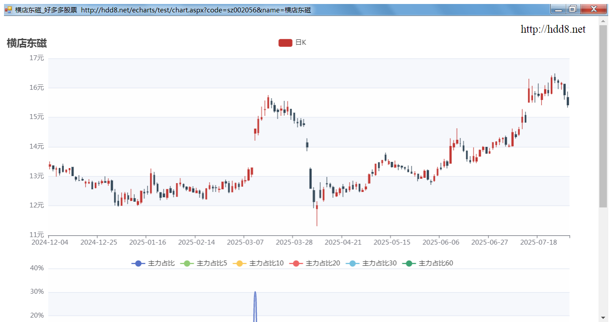Click the vertical scrollbar down arrow
This screenshot has width=610, height=322.
(x=603, y=318)
